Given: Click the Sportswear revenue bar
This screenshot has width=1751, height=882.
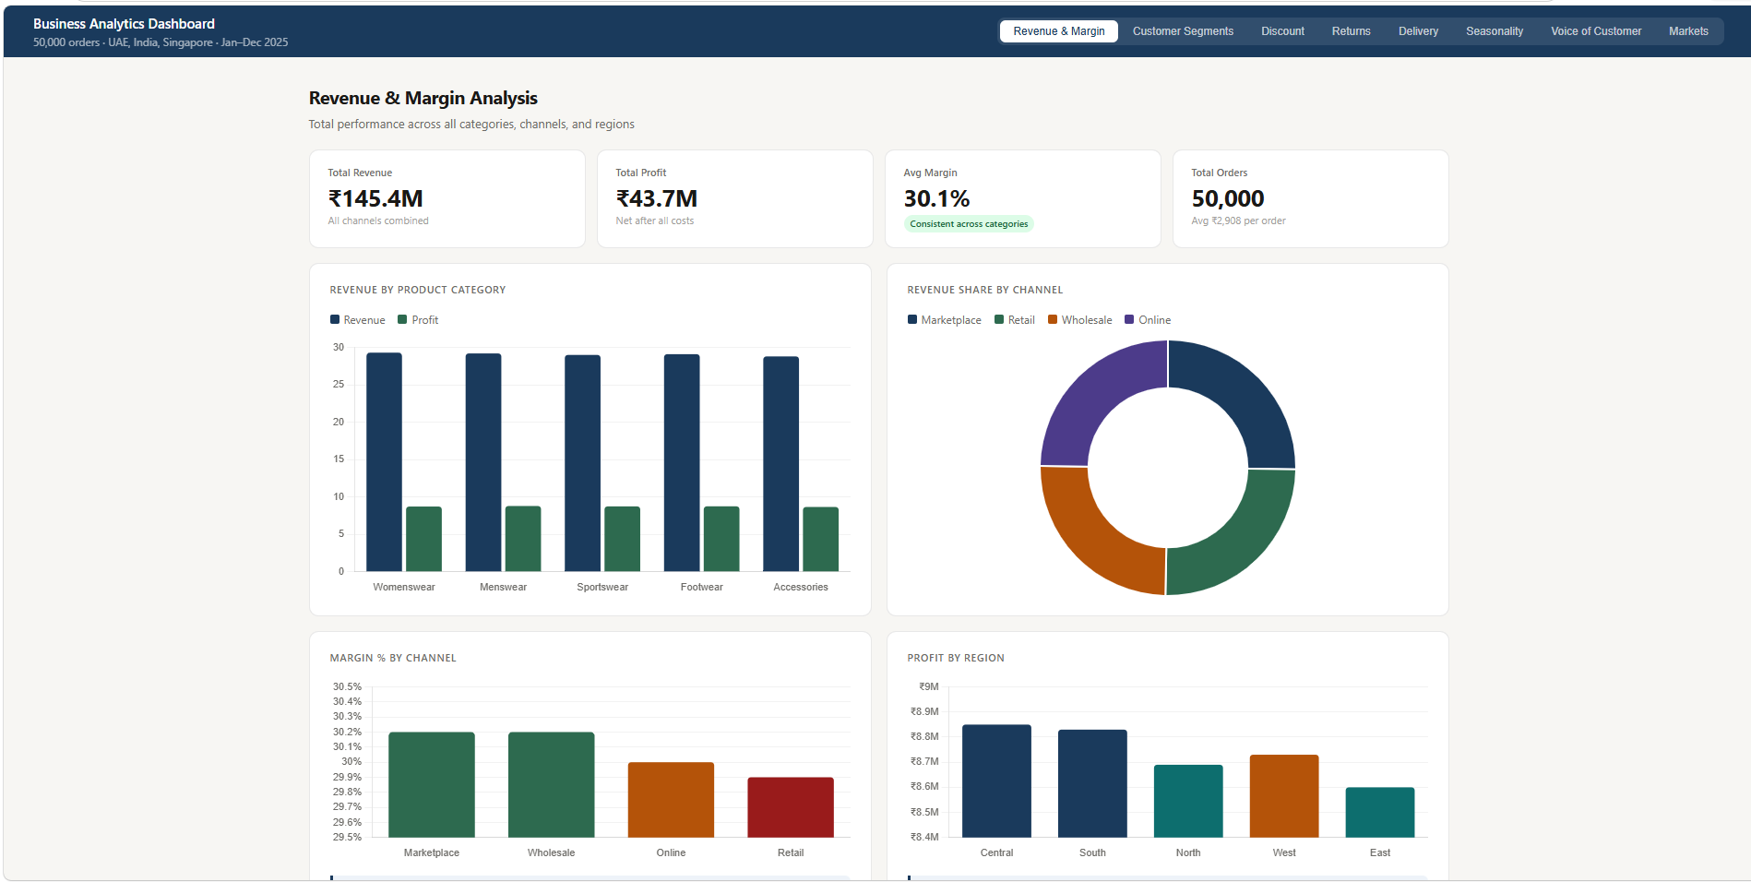Looking at the screenshot, I should click(x=582, y=463).
